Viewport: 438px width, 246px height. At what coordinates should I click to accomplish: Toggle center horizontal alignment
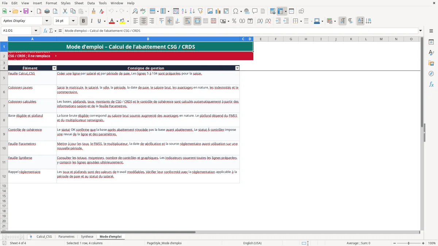pyautogui.click(x=143, y=21)
